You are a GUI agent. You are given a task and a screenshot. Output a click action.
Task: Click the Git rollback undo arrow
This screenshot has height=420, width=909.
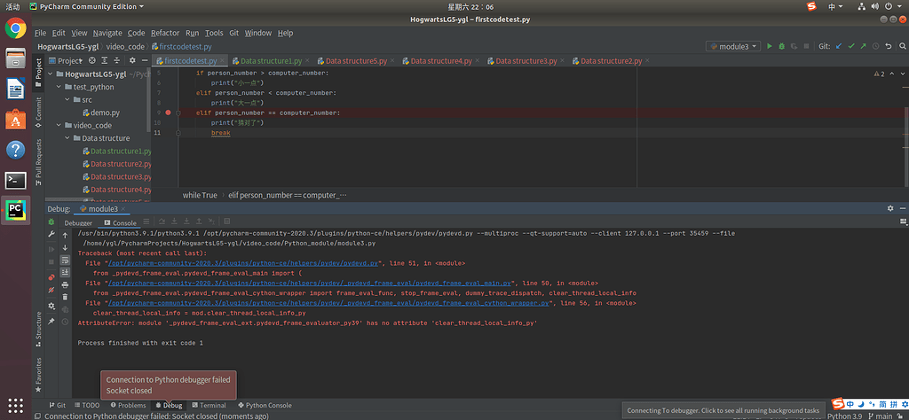[x=888, y=46]
